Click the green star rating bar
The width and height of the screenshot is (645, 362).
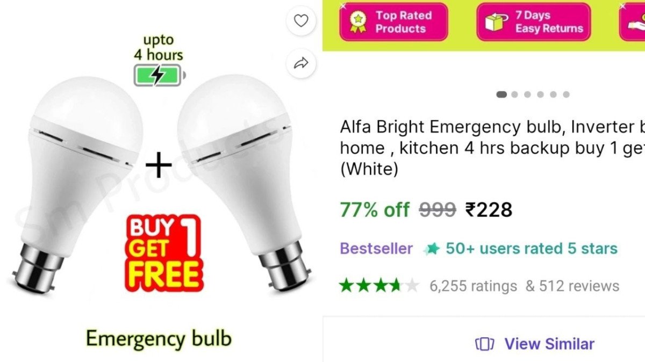tap(379, 285)
